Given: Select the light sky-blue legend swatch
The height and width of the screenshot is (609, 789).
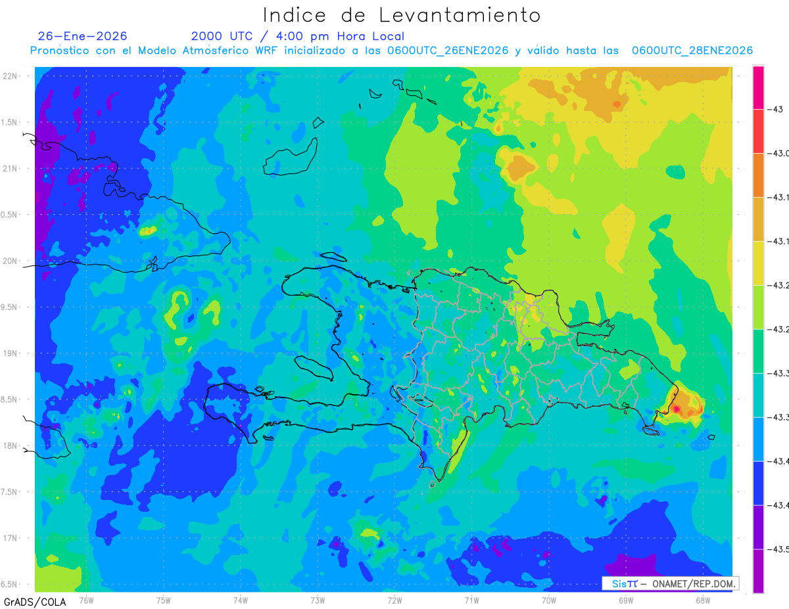Looking at the screenshot, I should point(758,440).
